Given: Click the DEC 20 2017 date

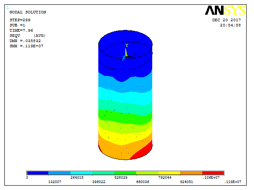Looking at the screenshot, I should click(x=227, y=20).
